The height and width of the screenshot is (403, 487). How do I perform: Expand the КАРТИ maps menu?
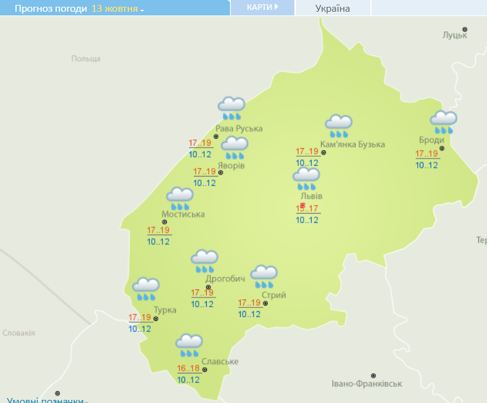click(x=262, y=7)
